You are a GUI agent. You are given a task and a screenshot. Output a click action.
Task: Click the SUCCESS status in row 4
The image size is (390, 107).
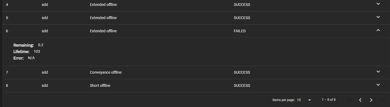click(x=242, y=5)
